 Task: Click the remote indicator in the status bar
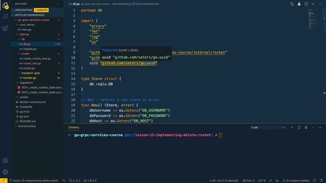tap(4, 180)
